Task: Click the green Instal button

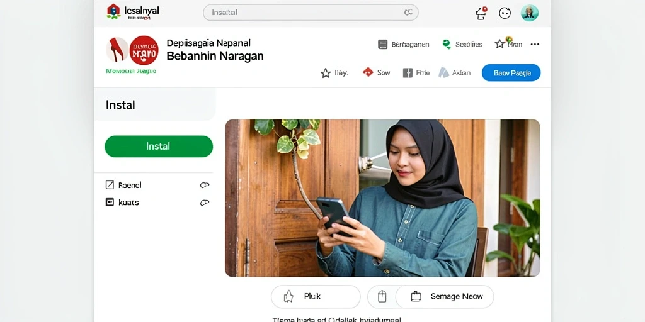Action: click(159, 146)
